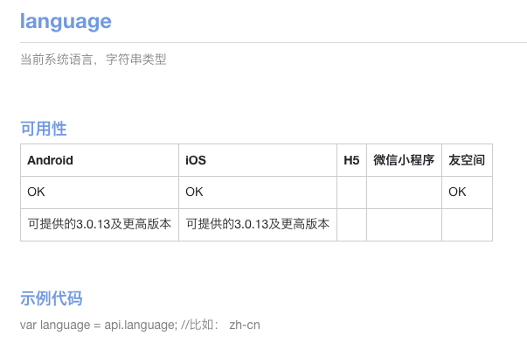Select the iOS column header cell
Viewport: 527px width, 364px height.
tap(196, 160)
